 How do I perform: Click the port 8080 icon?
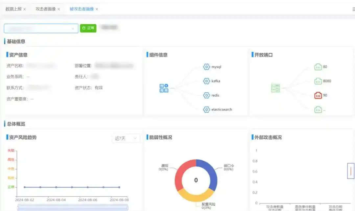tap(318, 81)
